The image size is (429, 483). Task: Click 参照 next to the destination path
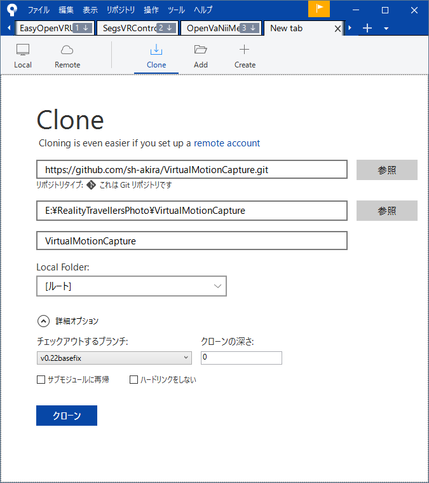(387, 211)
